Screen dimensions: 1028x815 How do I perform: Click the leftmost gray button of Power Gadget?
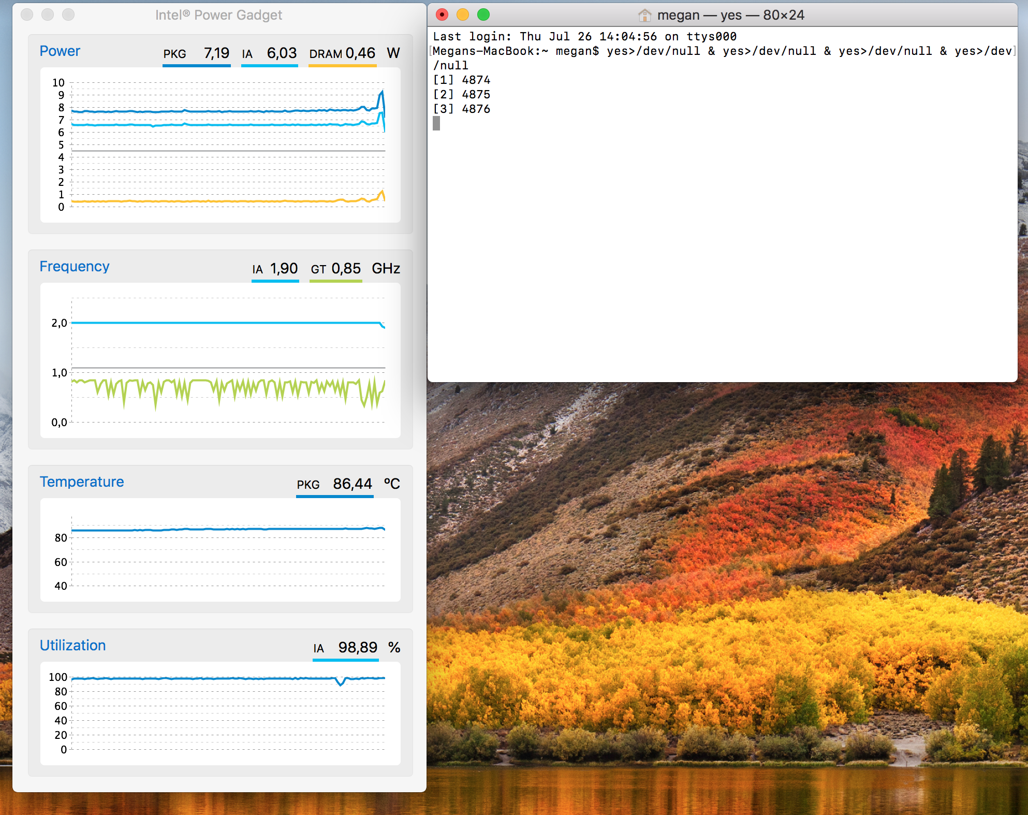click(27, 14)
